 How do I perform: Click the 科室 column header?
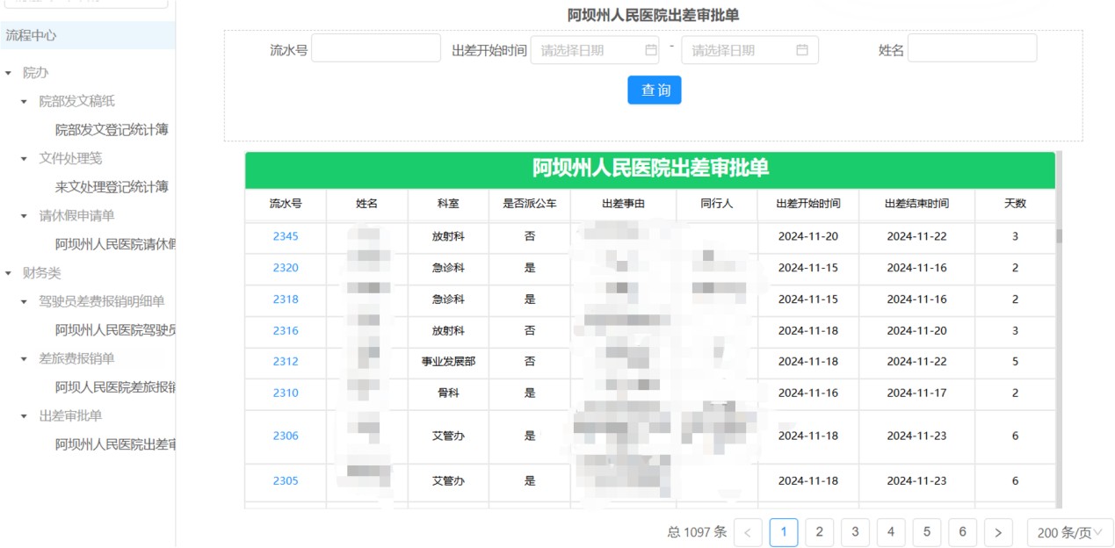pos(448,204)
